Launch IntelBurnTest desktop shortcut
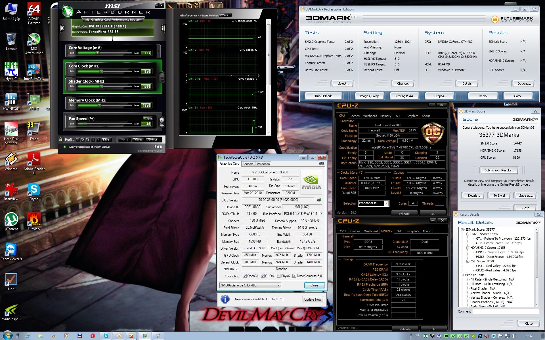 [x=34, y=72]
